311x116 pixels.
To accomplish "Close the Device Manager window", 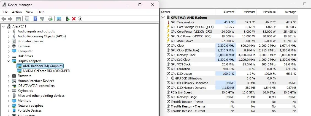I will (153, 5).
